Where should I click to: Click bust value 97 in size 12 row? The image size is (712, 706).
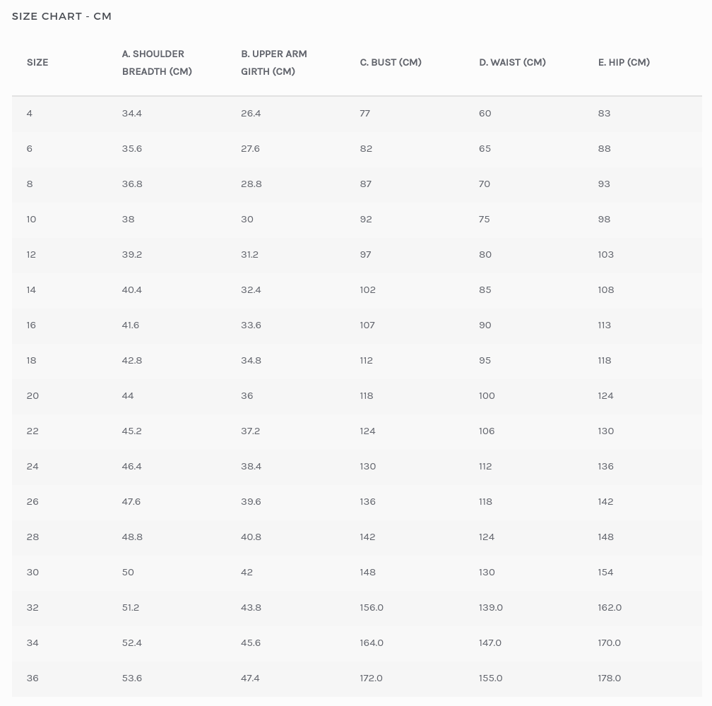tap(365, 254)
